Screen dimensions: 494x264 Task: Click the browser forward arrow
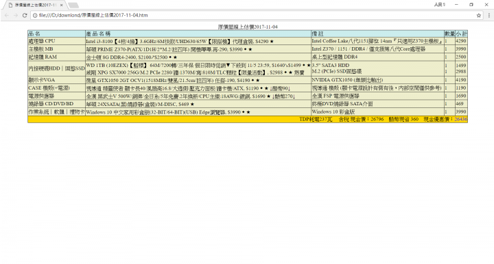[15, 15]
